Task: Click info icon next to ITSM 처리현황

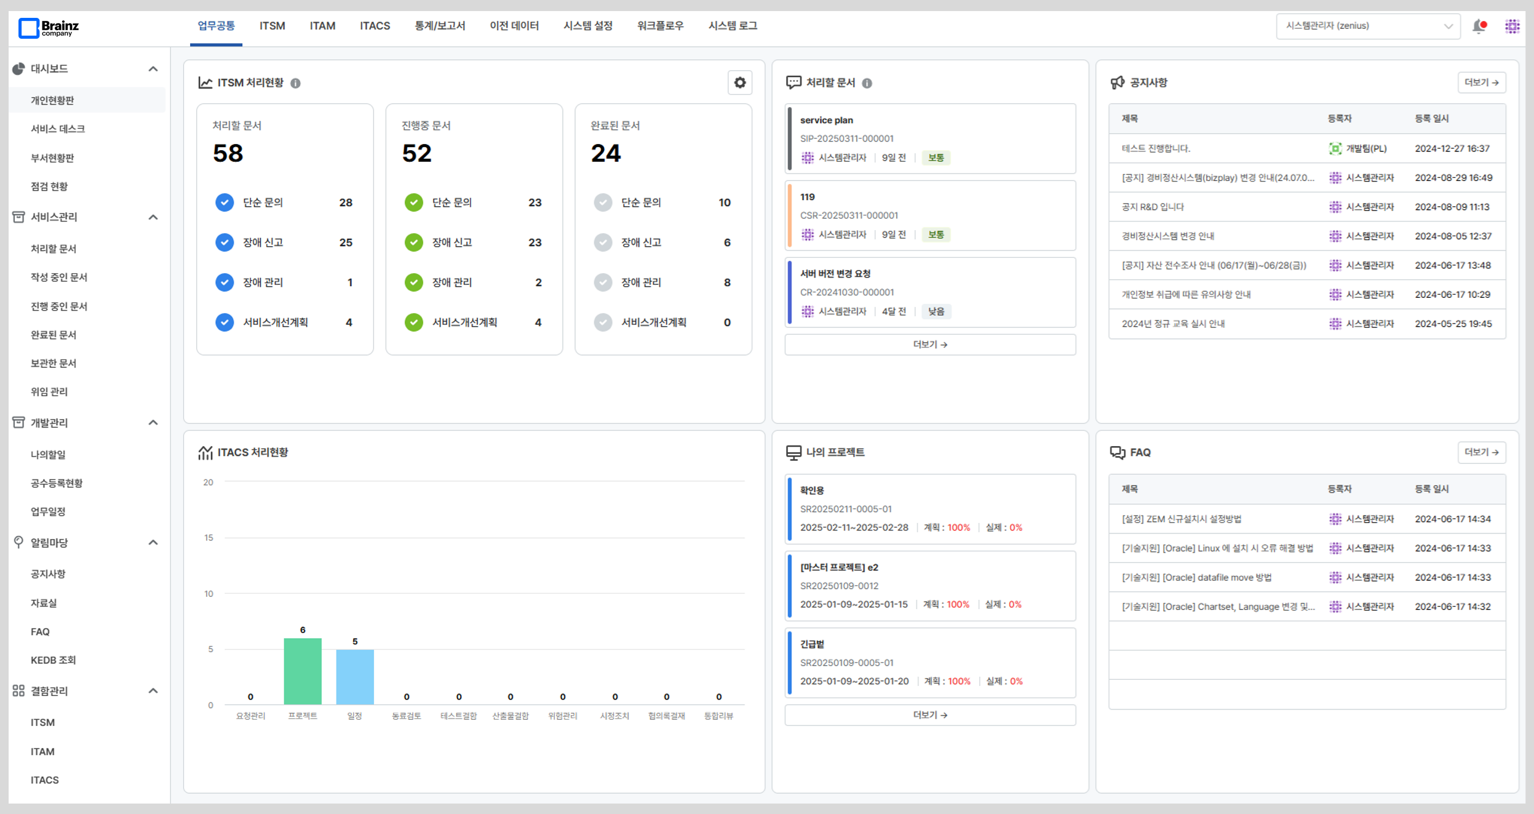Action: tap(296, 83)
